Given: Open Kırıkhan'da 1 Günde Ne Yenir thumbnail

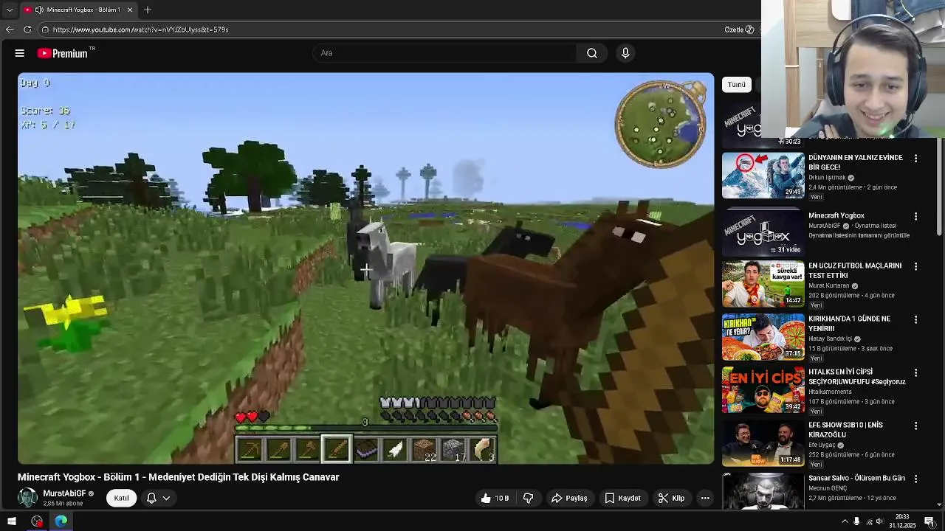Looking at the screenshot, I should point(763,337).
